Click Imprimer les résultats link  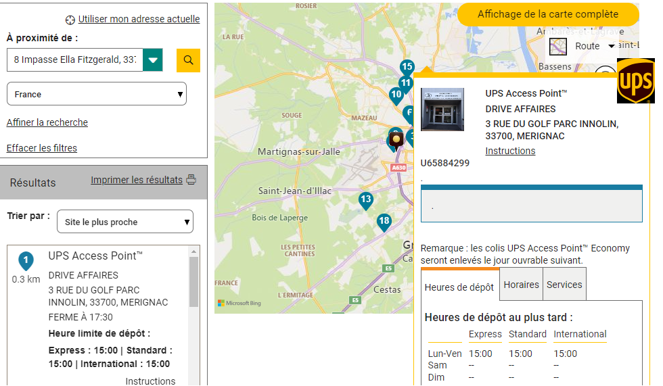coord(137,180)
